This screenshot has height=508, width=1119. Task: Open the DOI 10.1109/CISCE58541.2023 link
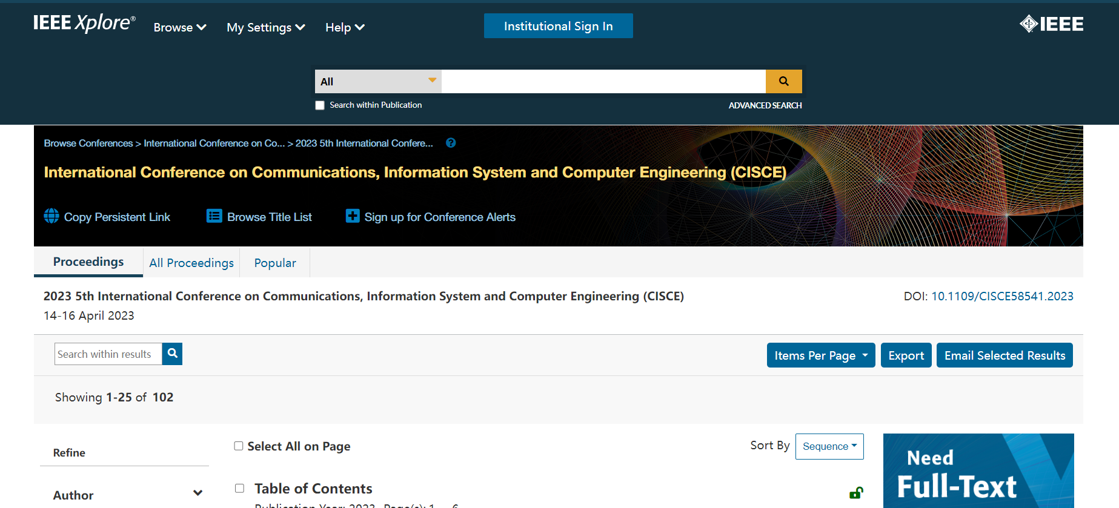[1002, 296]
